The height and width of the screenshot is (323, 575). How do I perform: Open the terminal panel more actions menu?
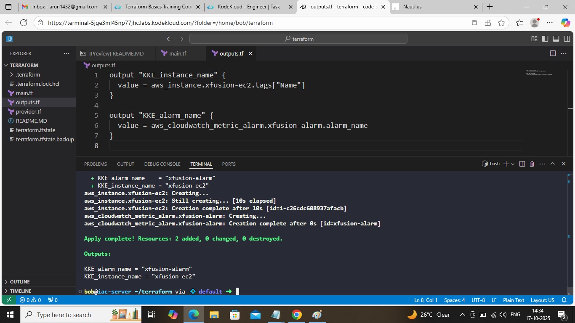coord(542,164)
